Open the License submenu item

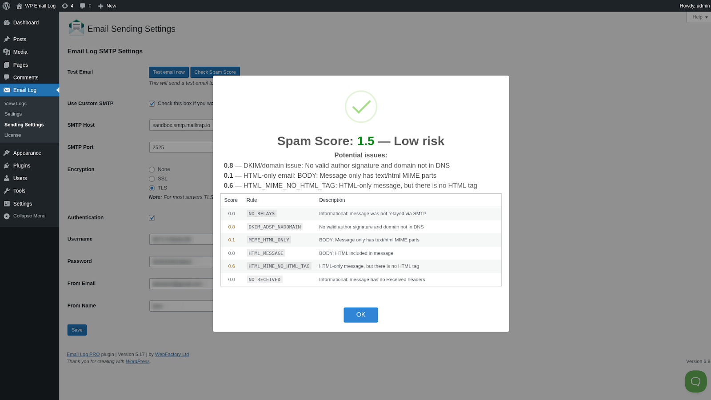click(12, 135)
